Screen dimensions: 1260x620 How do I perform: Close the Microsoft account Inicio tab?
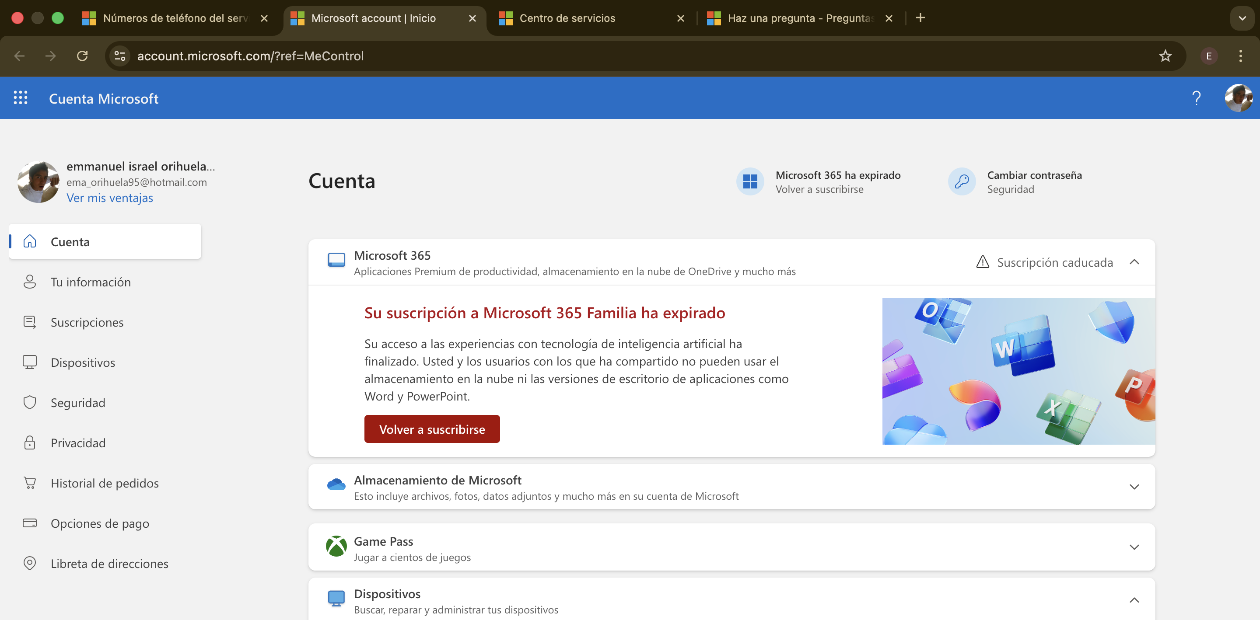click(472, 18)
